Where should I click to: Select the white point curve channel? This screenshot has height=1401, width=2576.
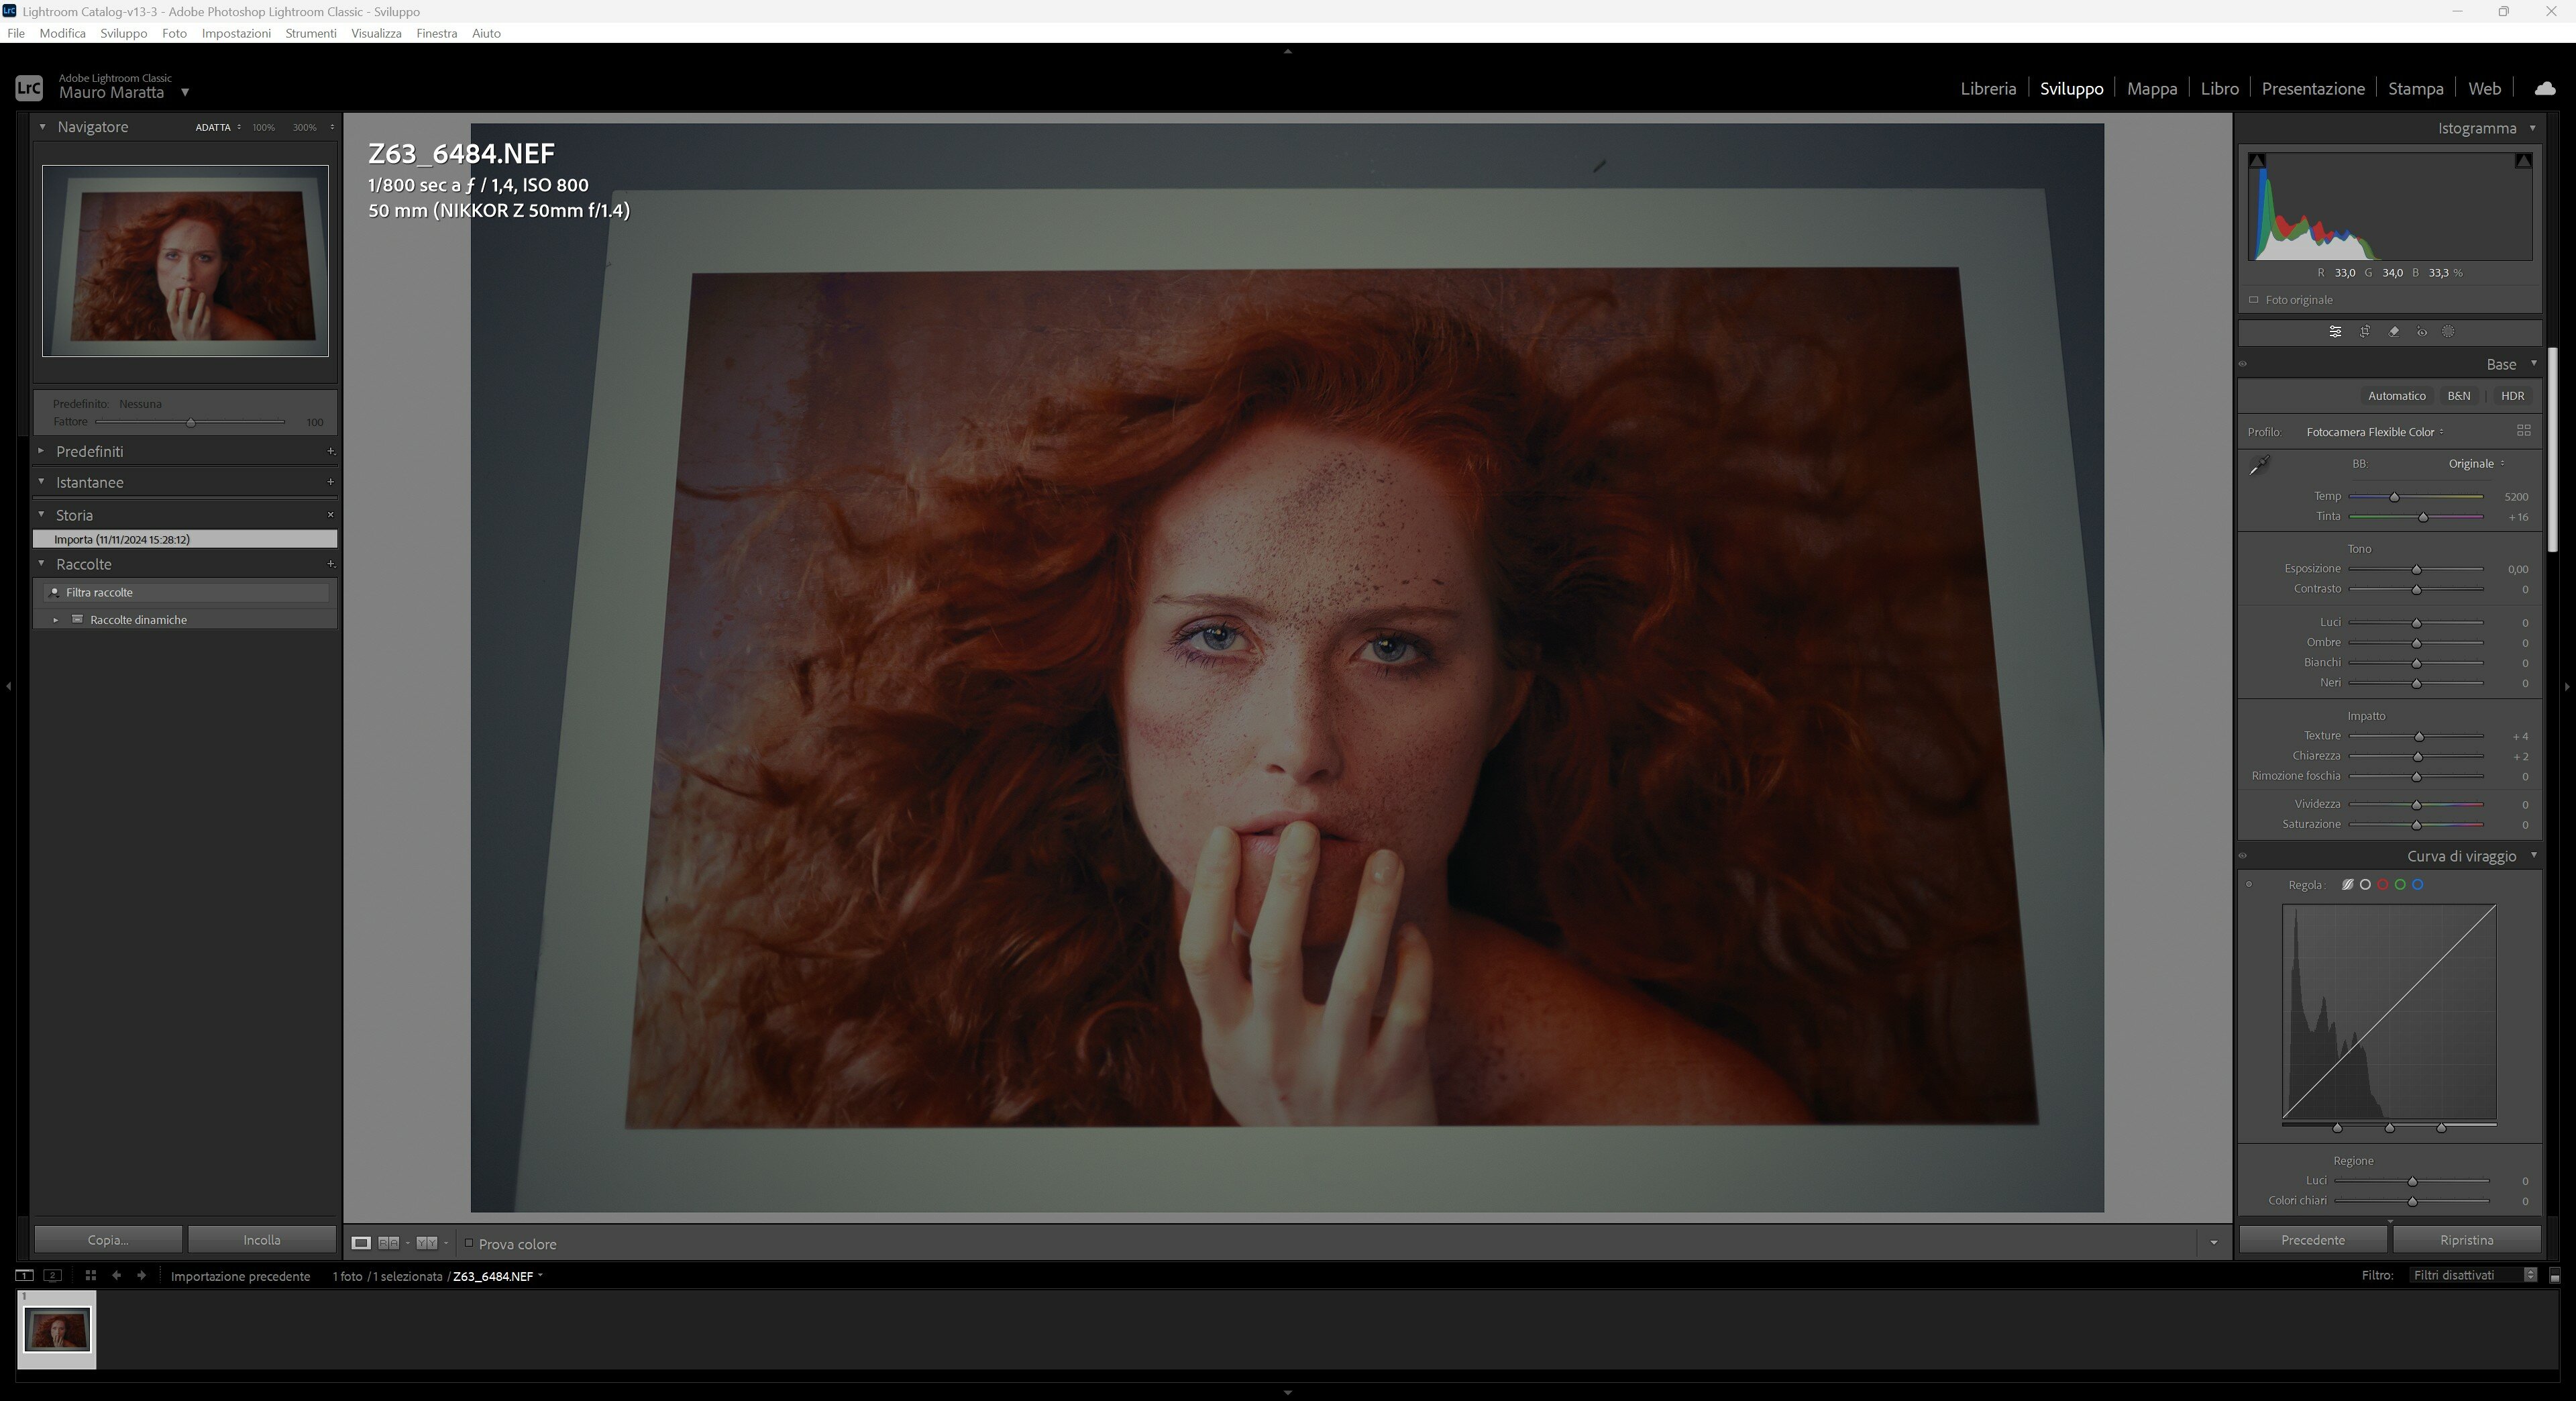pos(2365,885)
